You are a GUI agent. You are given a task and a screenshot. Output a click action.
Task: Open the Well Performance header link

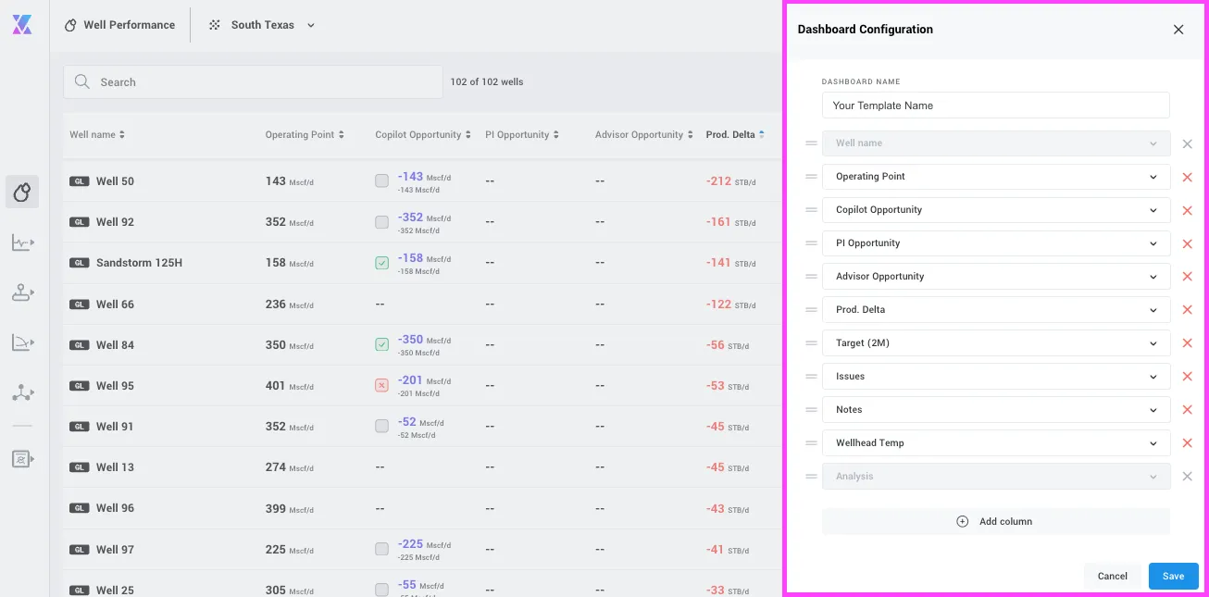point(119,25)
